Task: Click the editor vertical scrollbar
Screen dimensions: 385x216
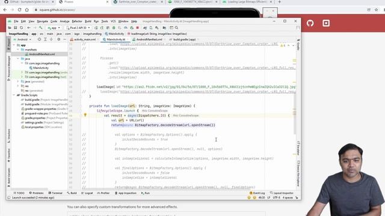Action: click(295, 113)
